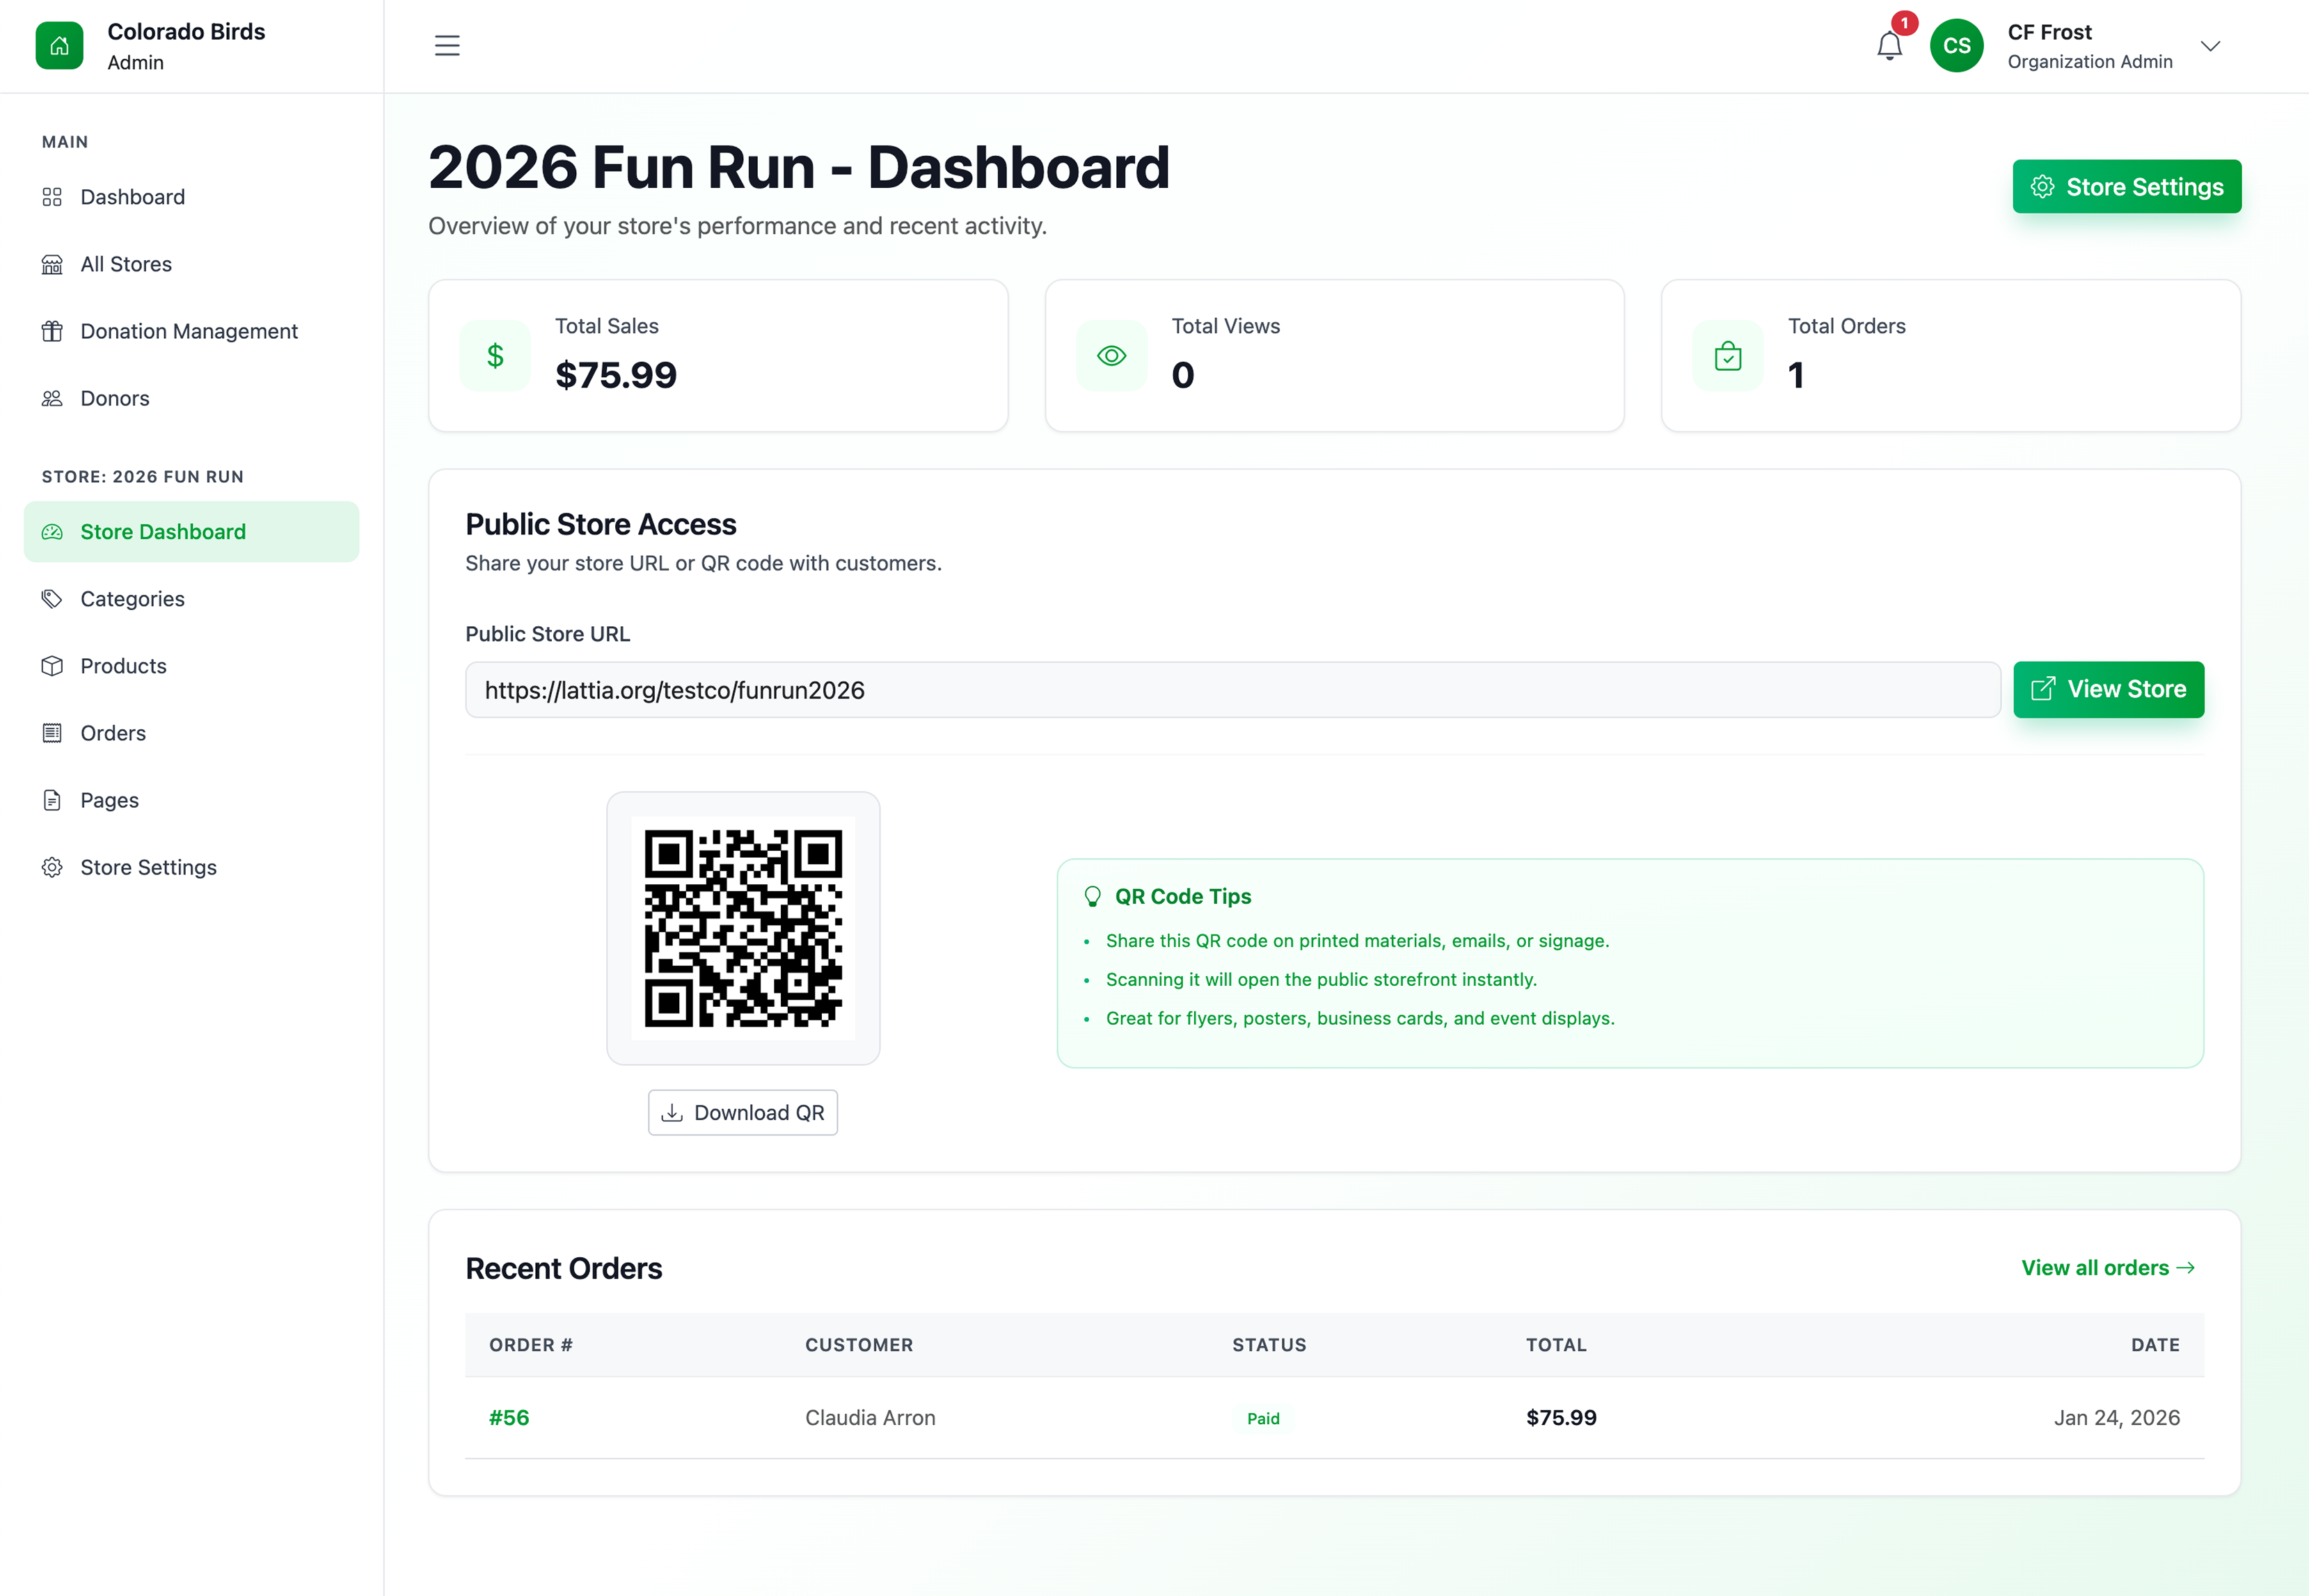Image resolution: width=2309 pixels, height=1596 pixels.
Task: Expand the CF Frost account dropdown chevron
Action: pos(2210,46)
